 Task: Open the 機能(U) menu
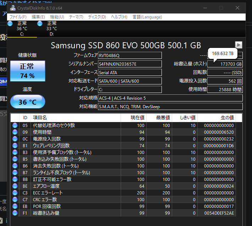pyautogui.click(x=57, y=17)
